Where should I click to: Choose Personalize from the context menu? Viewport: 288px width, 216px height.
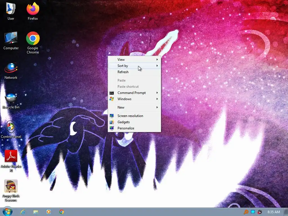pyautogui.click(x=134, y=128)
